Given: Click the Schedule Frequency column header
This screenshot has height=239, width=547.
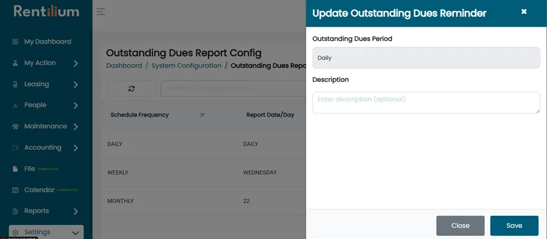Looking at the screenshot, I should pyautogui.click(x=140, y=115).
